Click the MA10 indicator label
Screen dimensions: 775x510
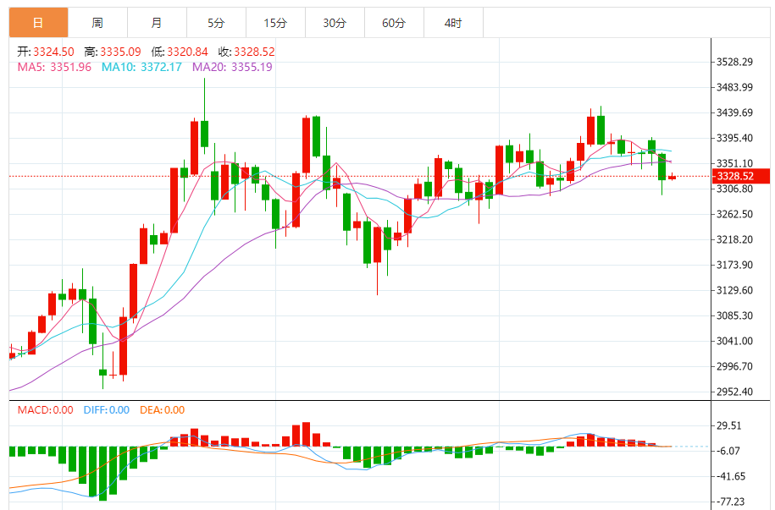click(141, 67)
